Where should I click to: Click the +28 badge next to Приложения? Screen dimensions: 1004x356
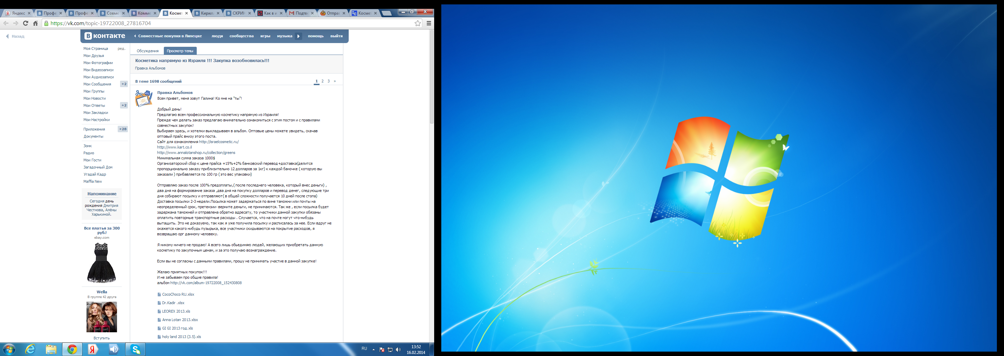[123, 129]
